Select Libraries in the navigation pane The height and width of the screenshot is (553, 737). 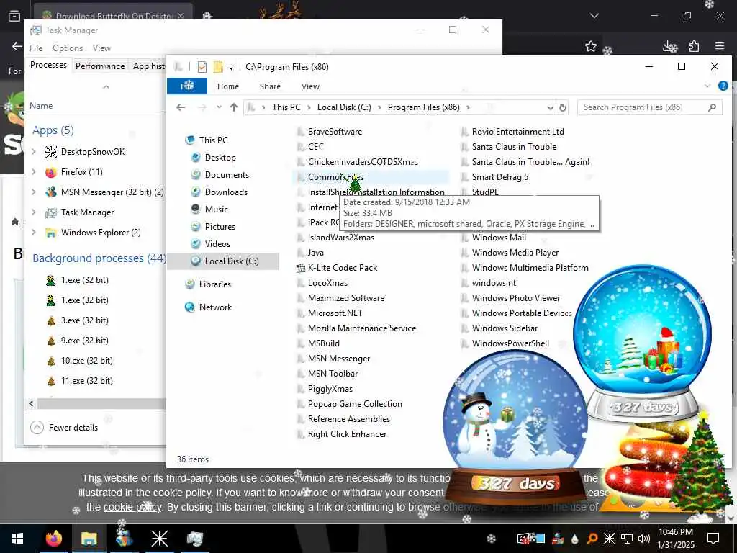[214, 284]
